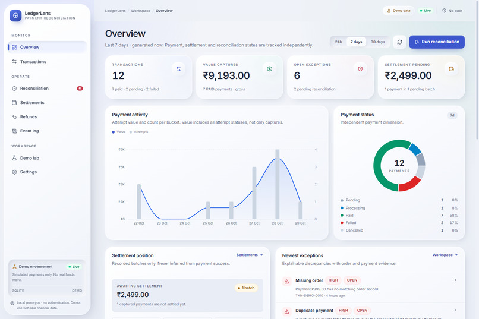
Task: Click the Live badge in Demo environment
Action: (74, 267)
